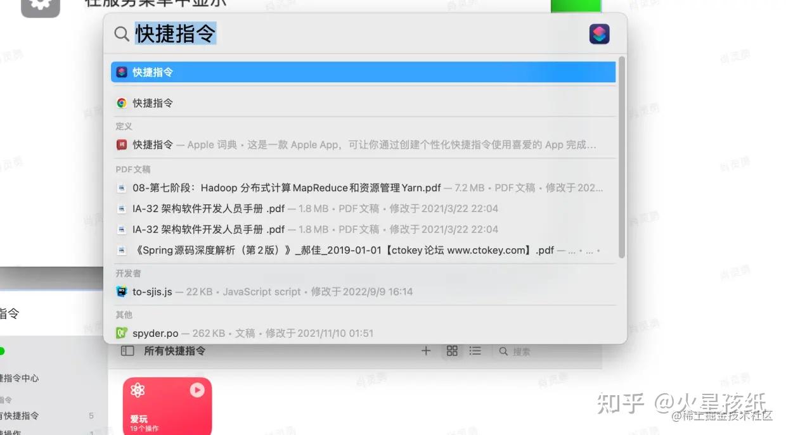Click the atom icon on the 爱玩 card

[x=138, y=390]
